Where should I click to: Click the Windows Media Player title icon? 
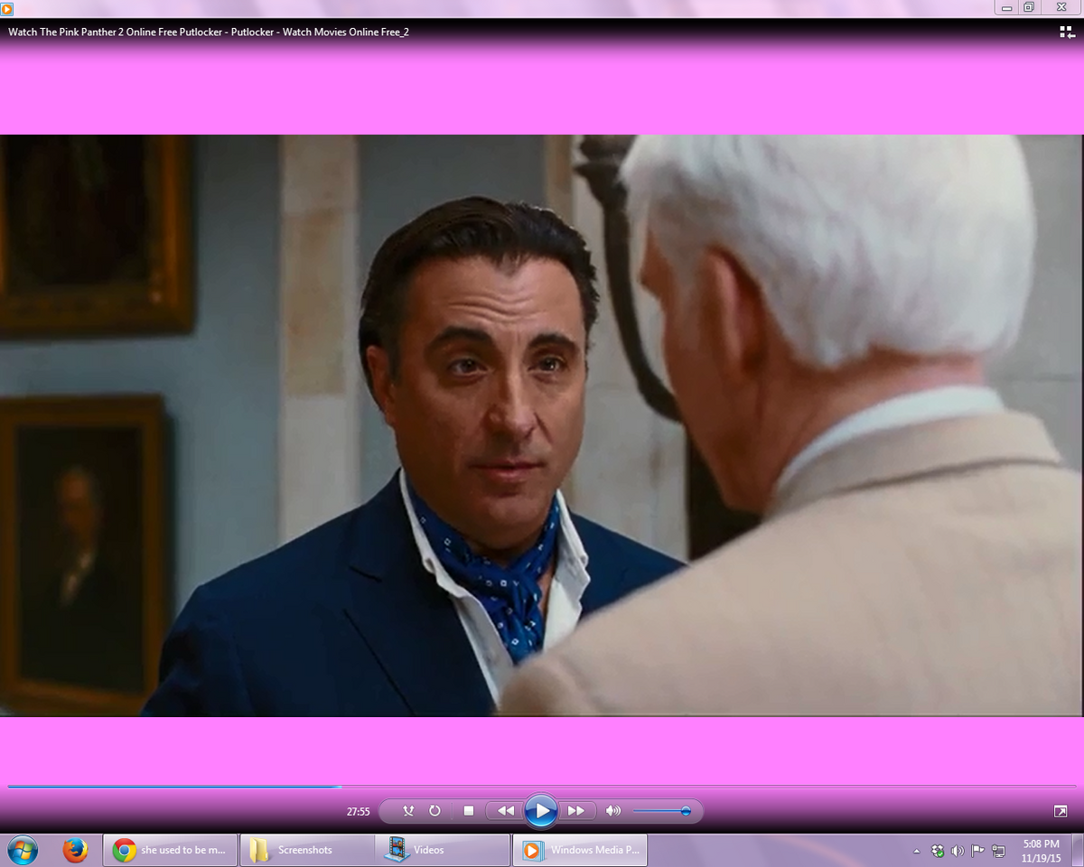pos(7,8)
